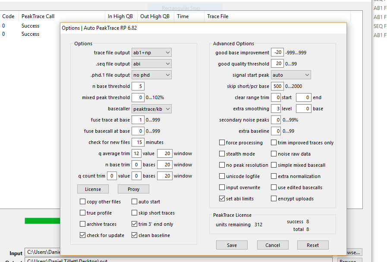Toggle archive traces checkbox
The width and height of the screenshot is (387, 262).
82,224
